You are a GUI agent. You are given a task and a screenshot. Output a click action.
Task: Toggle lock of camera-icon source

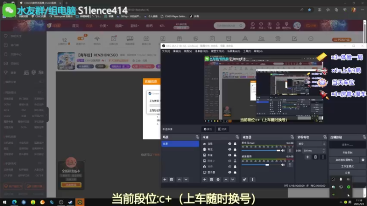point(235,167)
